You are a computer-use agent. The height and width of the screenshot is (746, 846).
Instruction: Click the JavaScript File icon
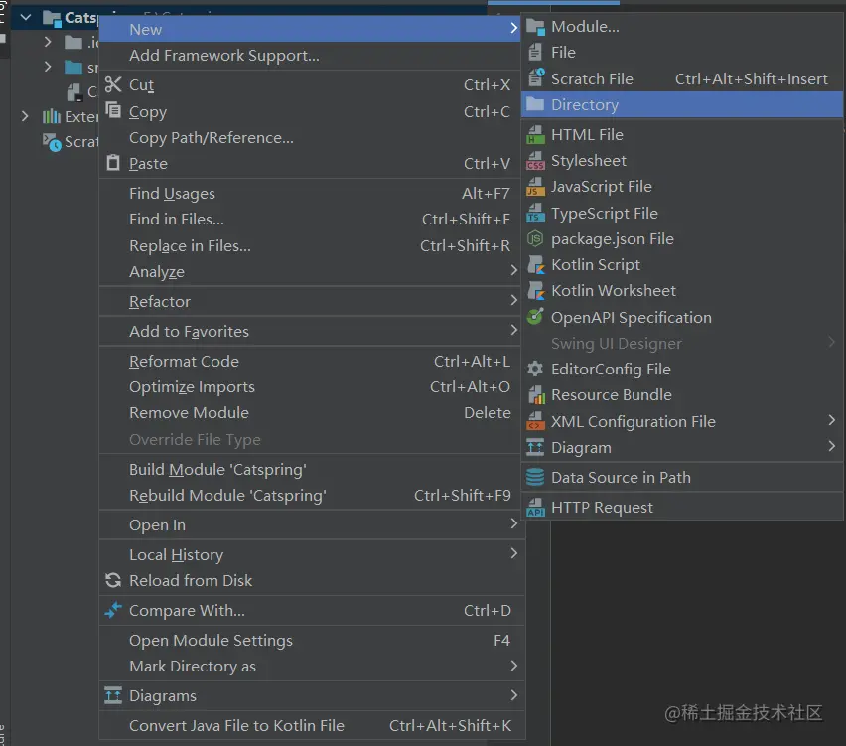click(x=535, y=187)
